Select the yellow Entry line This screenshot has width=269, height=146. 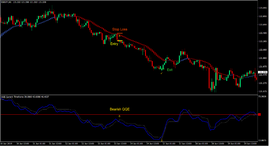click(120, 41)
